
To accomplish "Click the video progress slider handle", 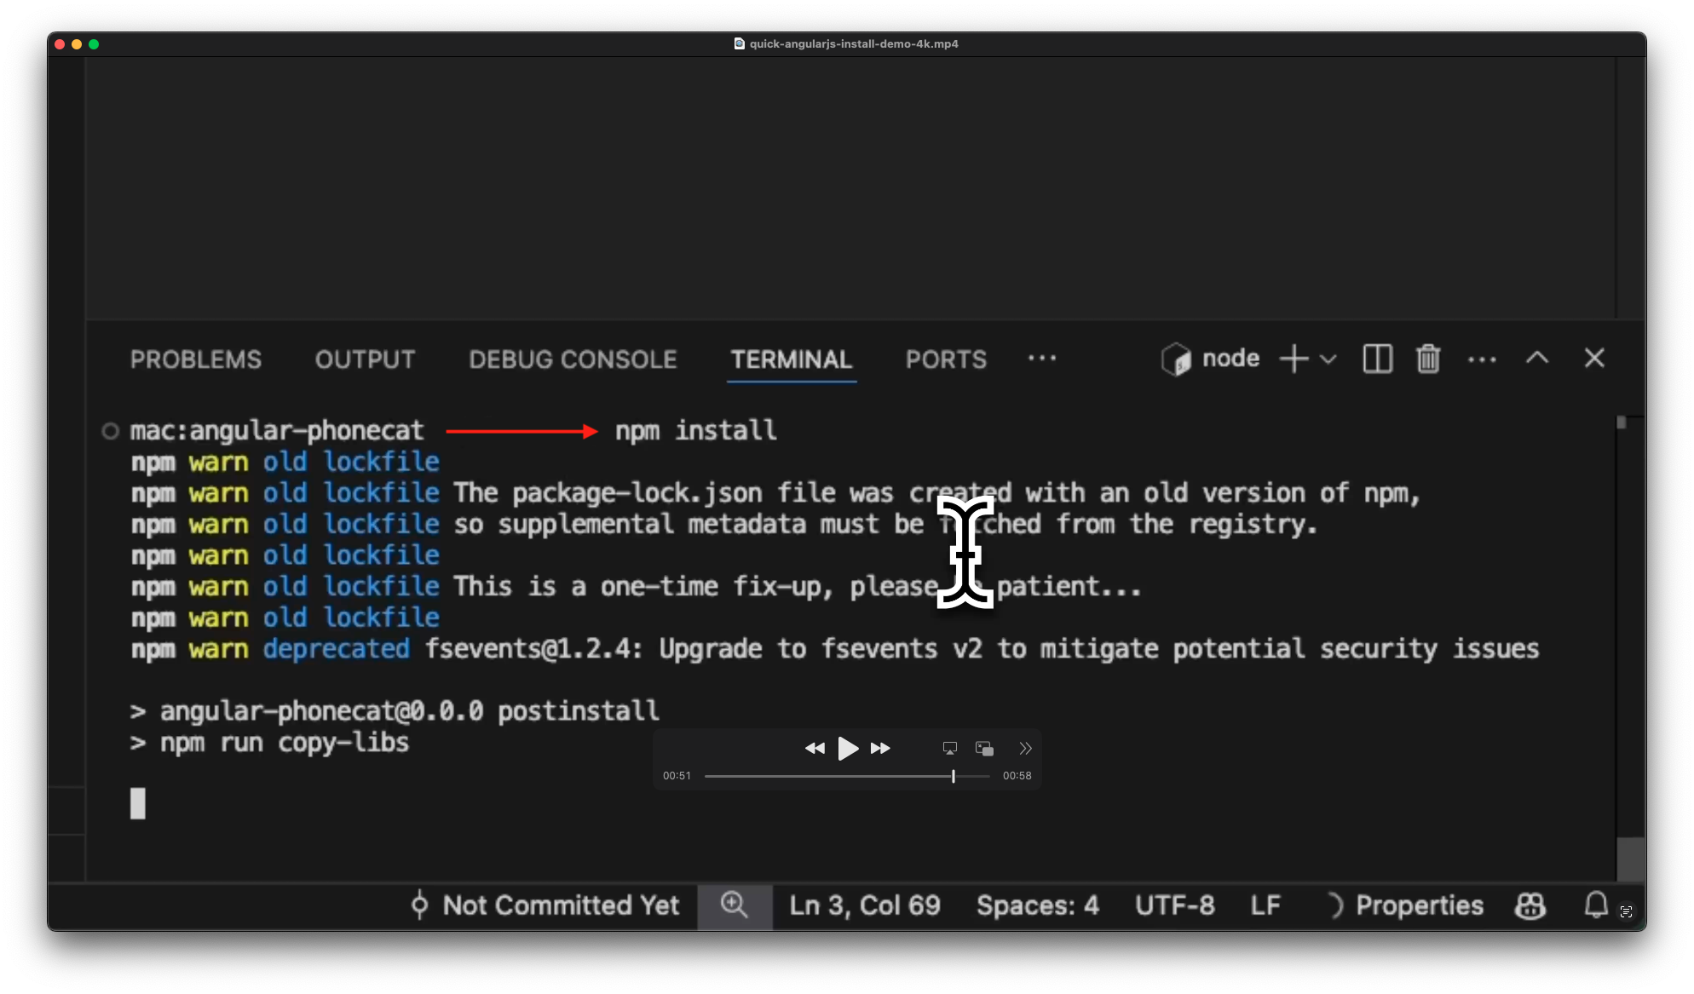I will pos(953,776).
